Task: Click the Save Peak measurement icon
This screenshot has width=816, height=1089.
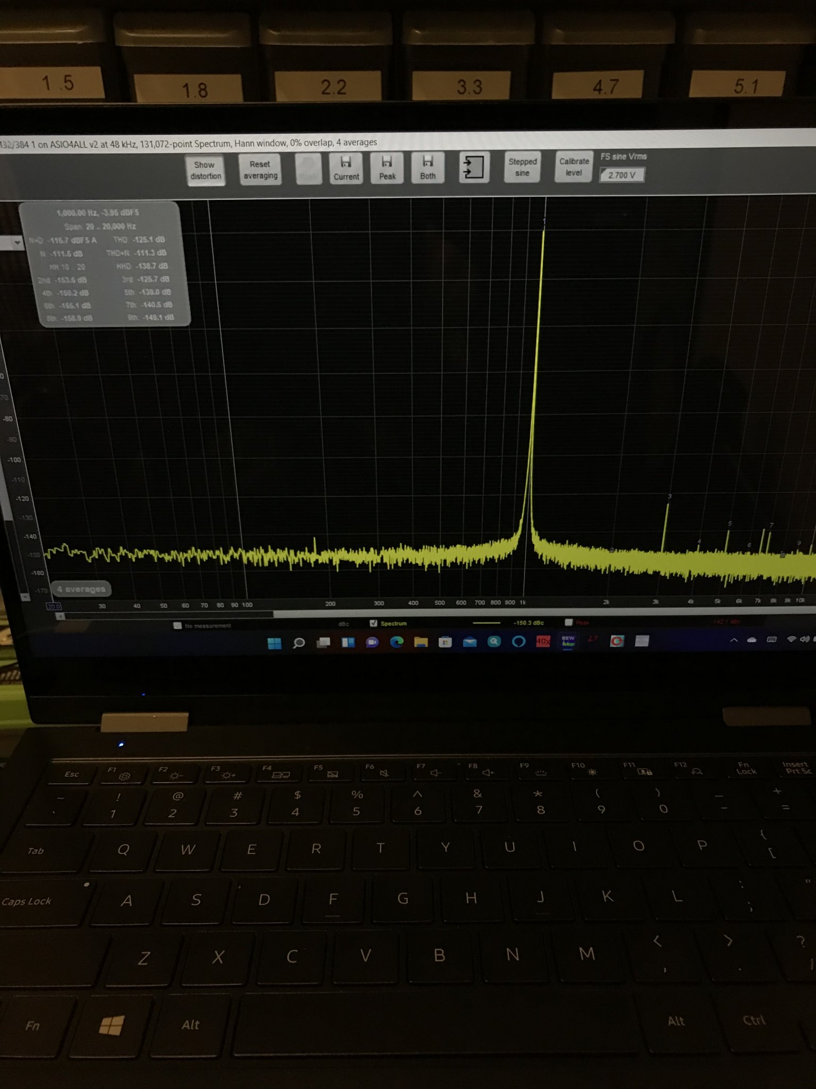Action: 387,167
